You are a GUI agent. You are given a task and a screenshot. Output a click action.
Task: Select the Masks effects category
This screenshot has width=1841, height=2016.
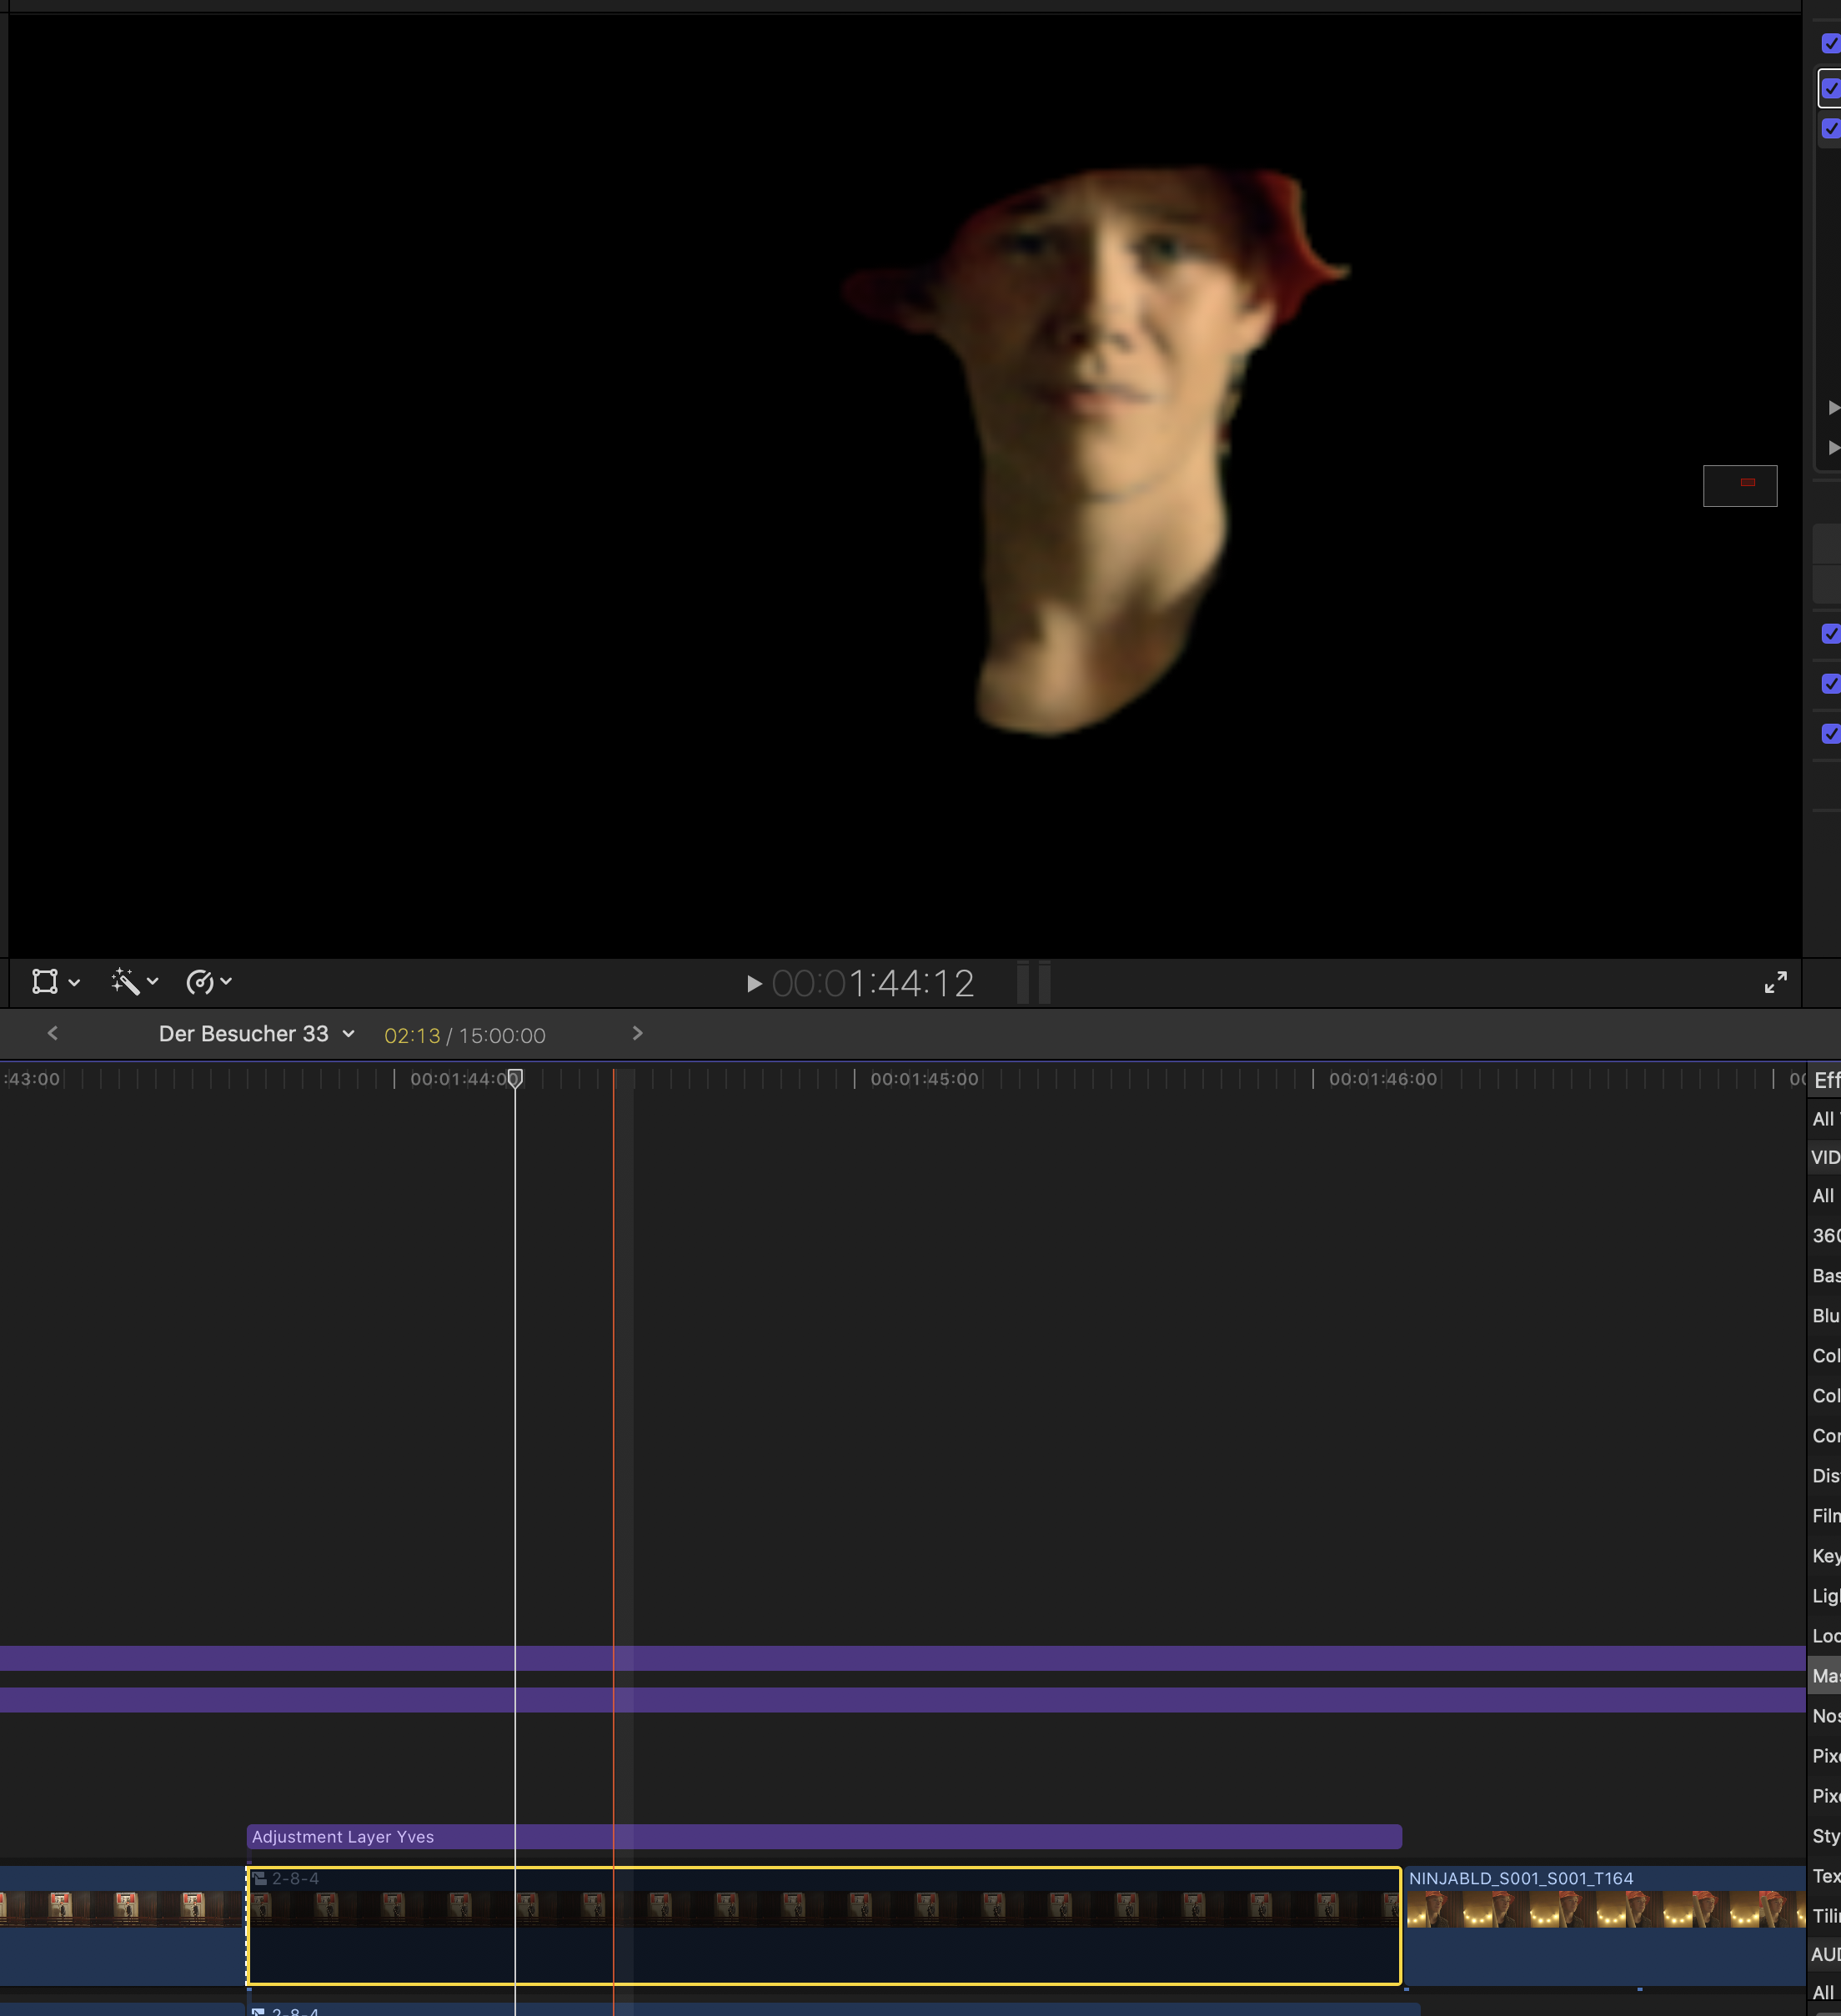1825,1676
